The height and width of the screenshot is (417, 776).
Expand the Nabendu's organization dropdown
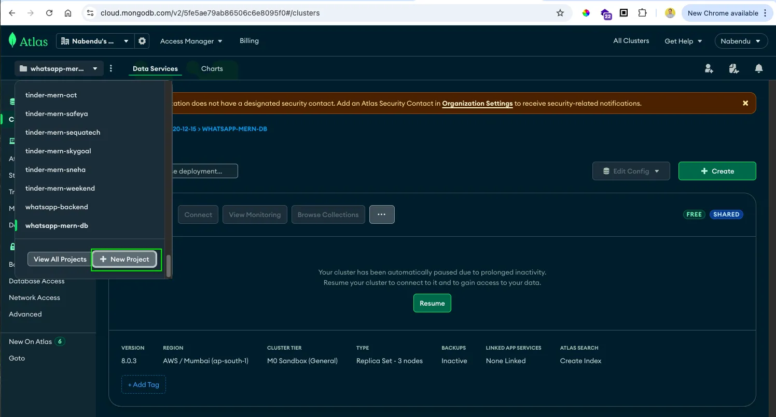[x=95, y=41]
